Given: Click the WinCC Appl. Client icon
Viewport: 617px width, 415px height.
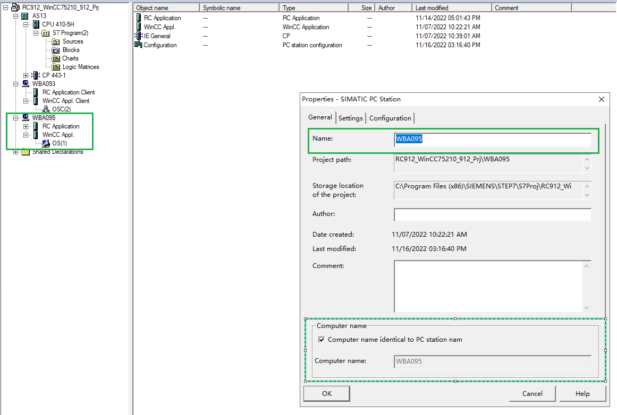Looking at the screenshot, I should [x=36, y=101].
